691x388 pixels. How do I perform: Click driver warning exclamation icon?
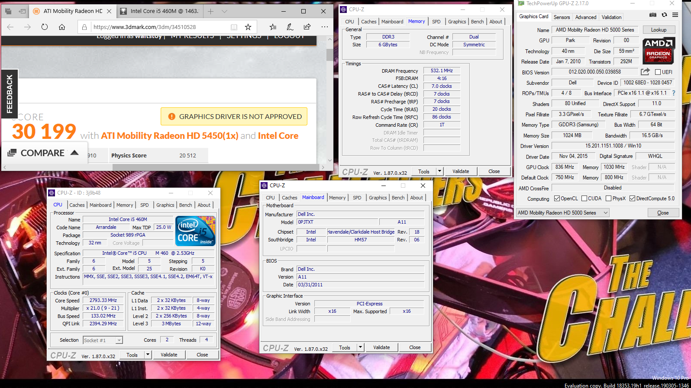click(x=172, y=116)
